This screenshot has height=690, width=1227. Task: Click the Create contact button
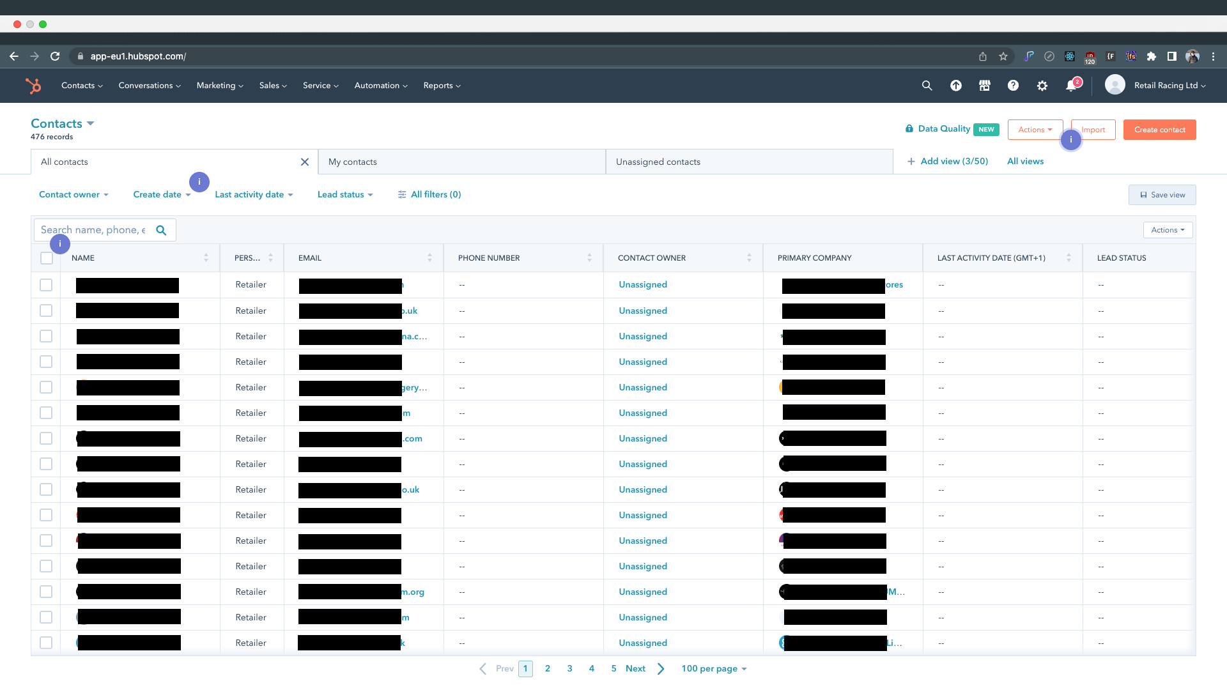coord(1159,130)
